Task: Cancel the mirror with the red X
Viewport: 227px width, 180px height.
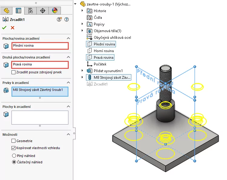Action: click(13, 28)
